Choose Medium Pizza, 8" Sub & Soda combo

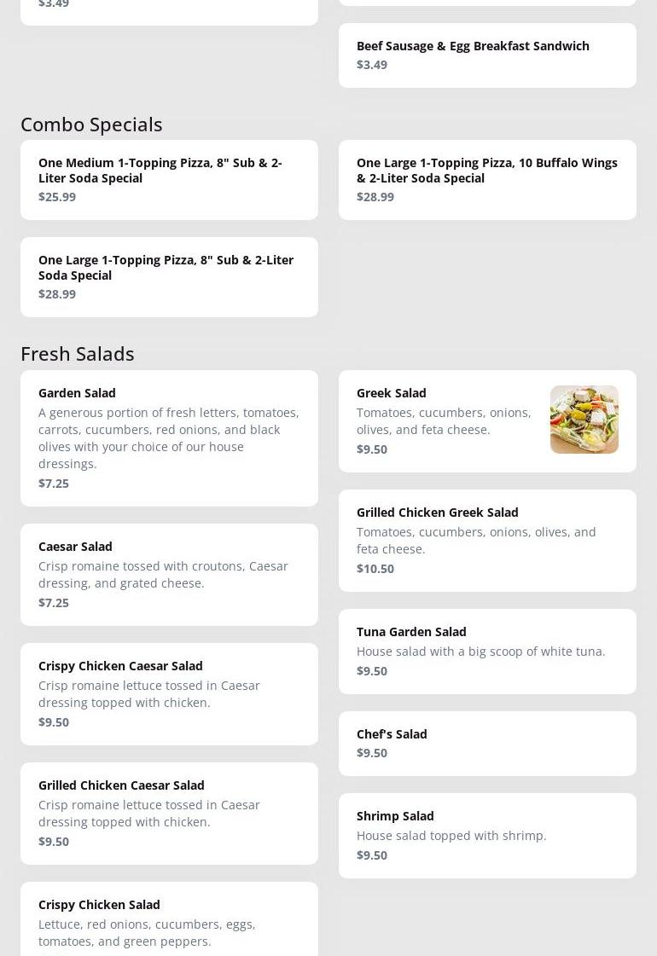pyautogui.click(x=169, y=179)
